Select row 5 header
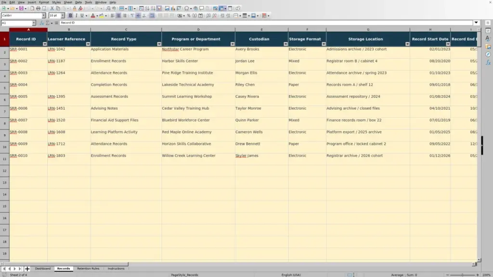Image resolution: width=493 pixels, height=277 pixels. [x=4, y=88]
